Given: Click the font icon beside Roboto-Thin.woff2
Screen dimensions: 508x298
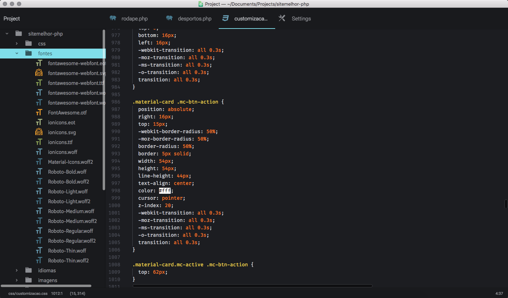Looking at the screenshot, I should [x=39, y=260].
